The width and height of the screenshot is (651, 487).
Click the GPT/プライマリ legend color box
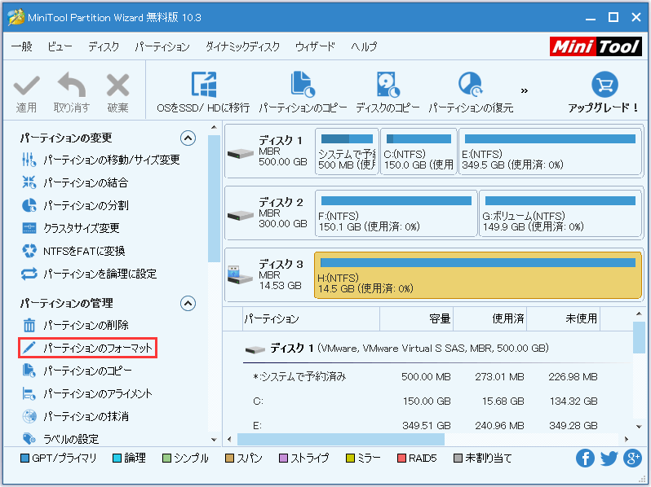pos(24,458)
